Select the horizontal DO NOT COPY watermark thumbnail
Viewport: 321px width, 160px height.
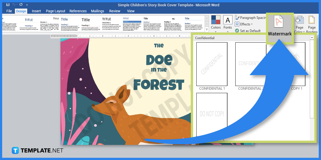[212, 115]
